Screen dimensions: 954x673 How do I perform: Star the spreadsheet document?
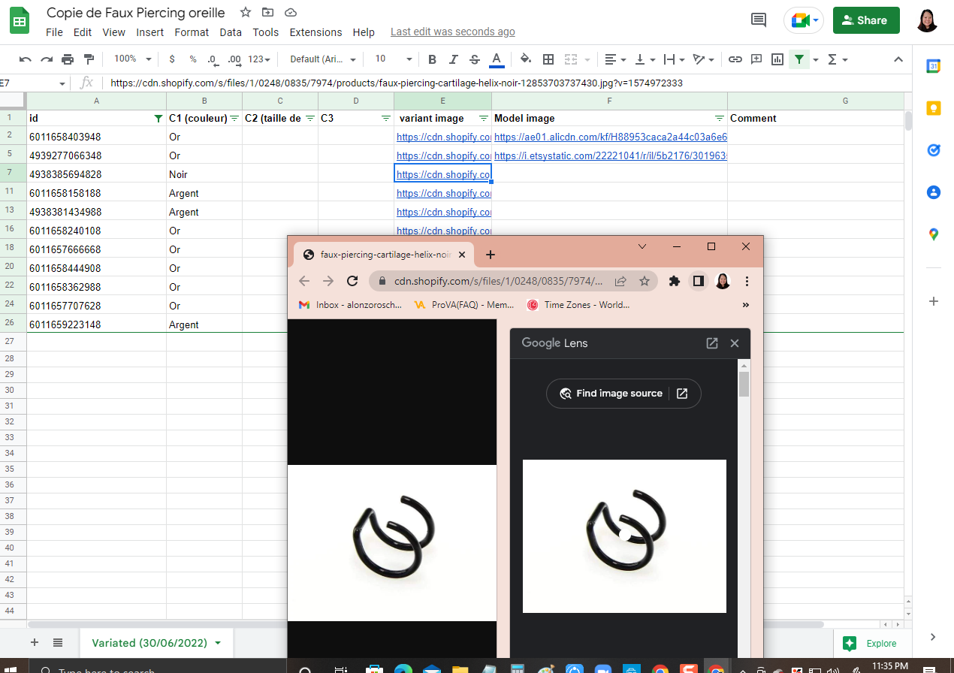coord(245,13)
